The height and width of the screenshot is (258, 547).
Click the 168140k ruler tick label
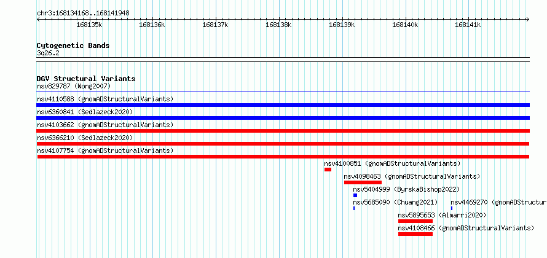[x=405, y=25]
